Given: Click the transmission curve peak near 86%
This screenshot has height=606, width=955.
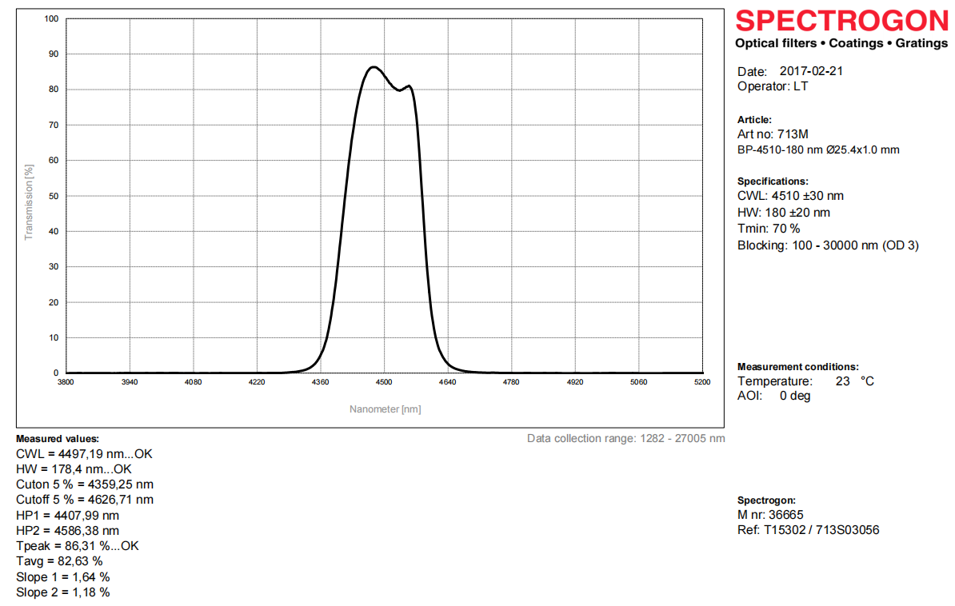Looking at the screenshot, I should pyautogui.click(x=373, y=67).
